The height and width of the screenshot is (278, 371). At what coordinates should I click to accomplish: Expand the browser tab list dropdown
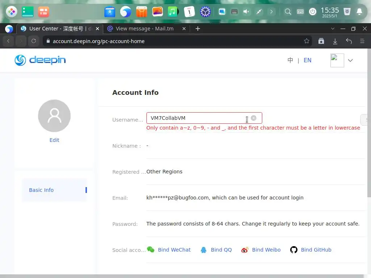click(x=333, y=29)
